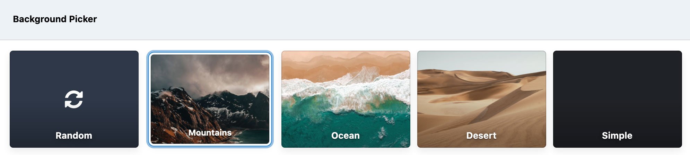
Task: Pick the Ocean background thumbnail
Action: click(x=346, y=99)
